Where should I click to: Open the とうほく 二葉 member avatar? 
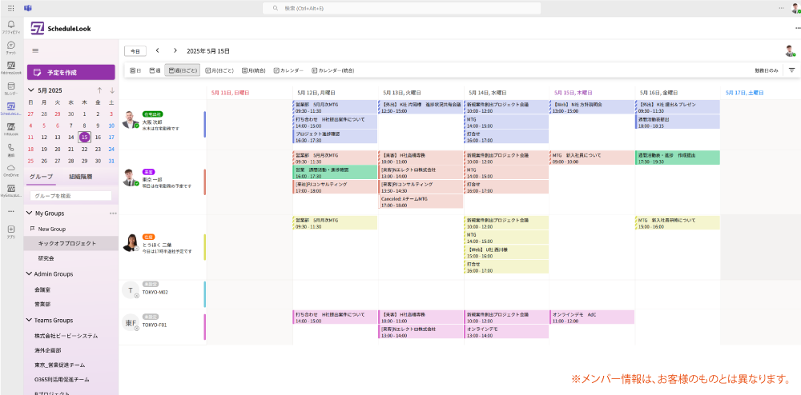tap(131, 242)
